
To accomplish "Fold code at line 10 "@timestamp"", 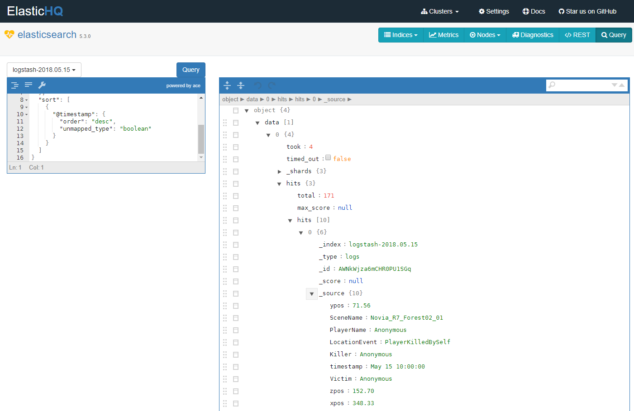I will tap(26, 114).
